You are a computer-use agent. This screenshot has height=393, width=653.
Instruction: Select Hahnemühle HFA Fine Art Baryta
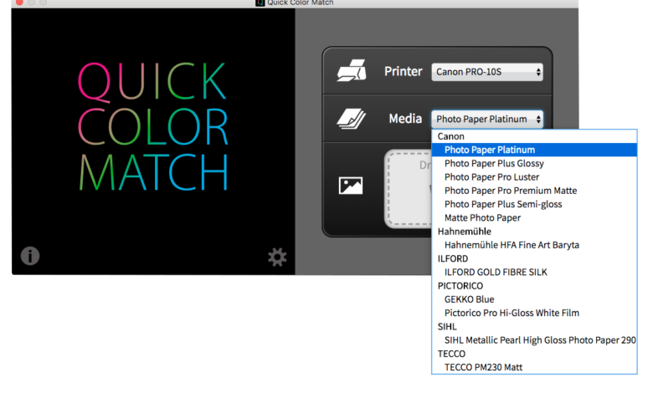click(x=534, y=245)
